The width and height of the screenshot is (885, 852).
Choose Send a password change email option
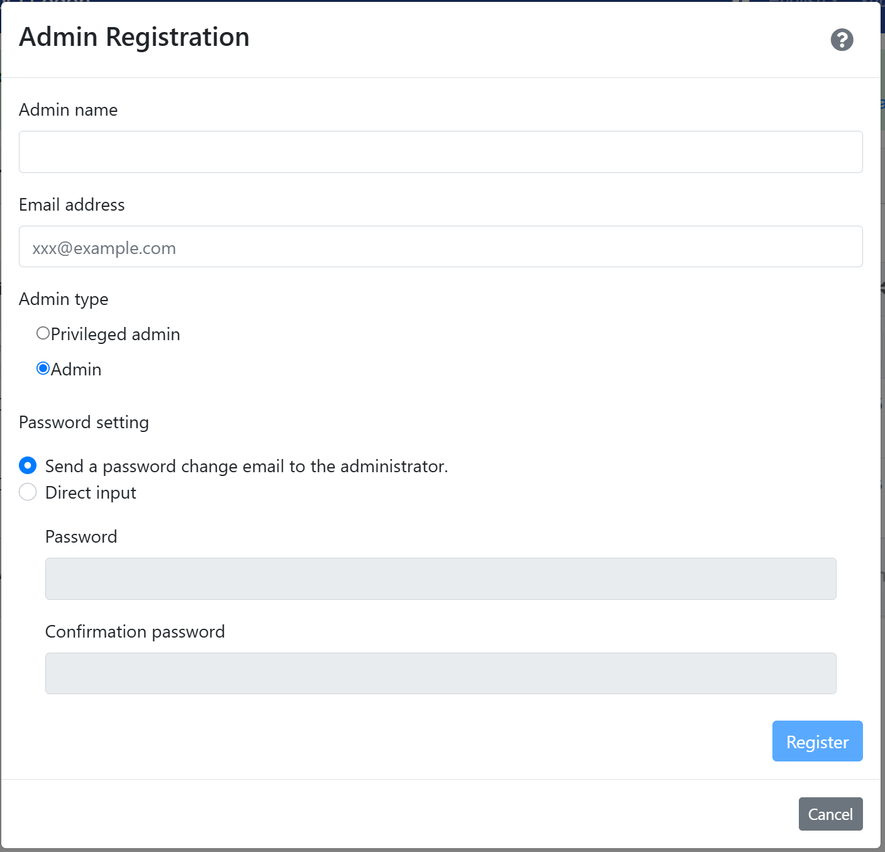click(28, 465)
